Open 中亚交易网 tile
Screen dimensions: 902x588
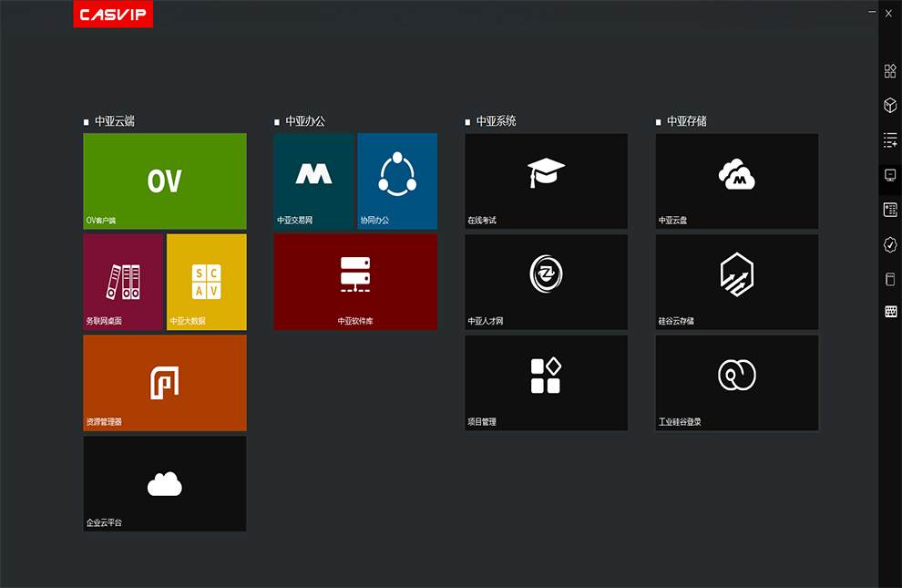pyautogui.click(x=313, y=181)
